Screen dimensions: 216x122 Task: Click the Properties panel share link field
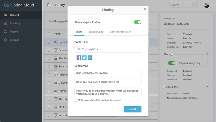click(x=192, y=63)
